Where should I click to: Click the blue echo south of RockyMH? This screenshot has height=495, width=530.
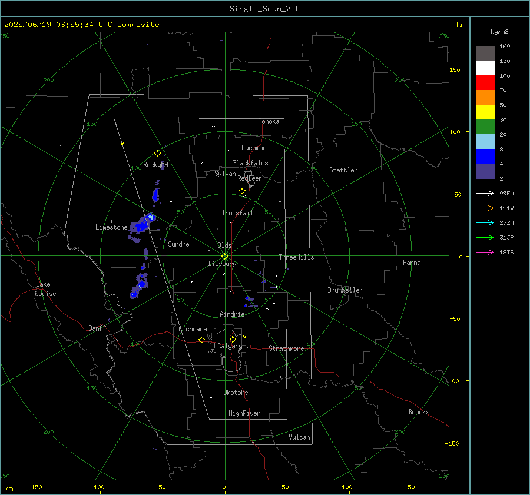[x=156, y=194]
